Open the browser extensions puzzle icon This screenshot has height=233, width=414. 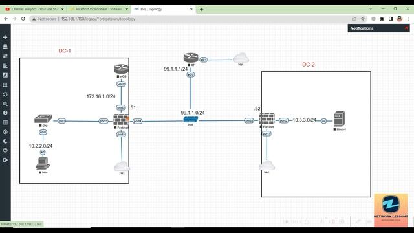point(382,19)
